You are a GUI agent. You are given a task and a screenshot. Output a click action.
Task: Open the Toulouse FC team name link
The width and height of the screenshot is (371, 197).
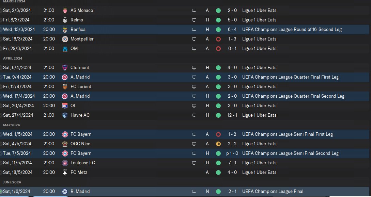83,163
